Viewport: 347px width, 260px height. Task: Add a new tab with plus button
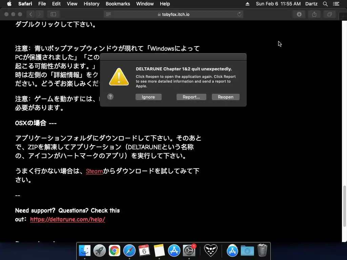pos(343,17)
